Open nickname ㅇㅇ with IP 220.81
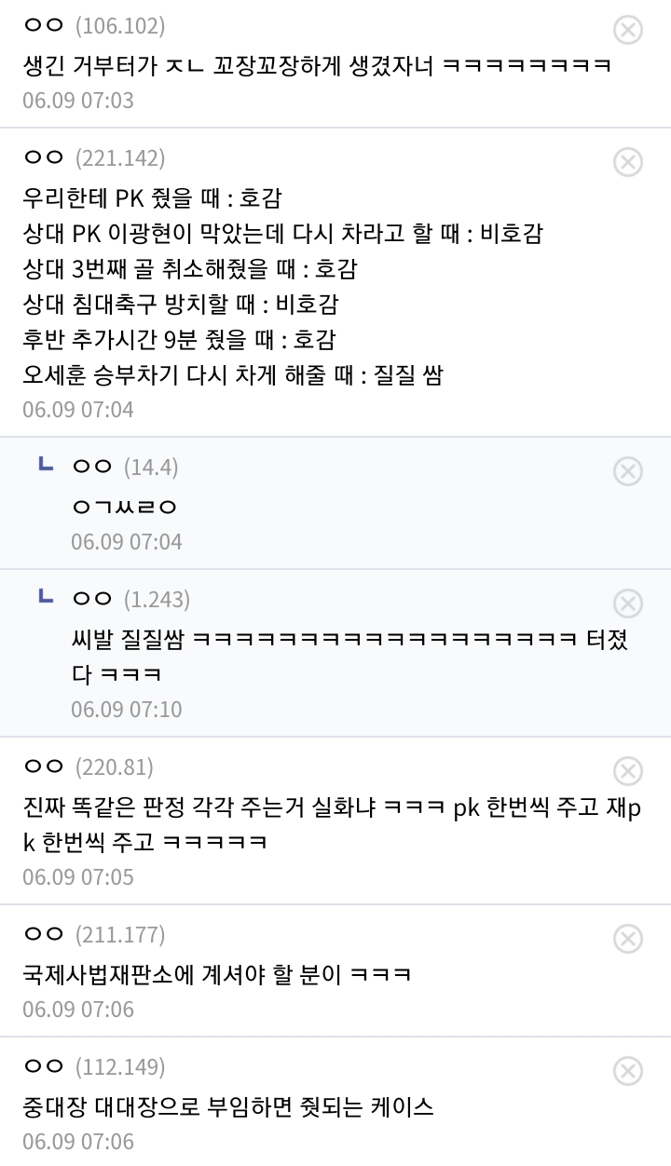 (43, 766)
